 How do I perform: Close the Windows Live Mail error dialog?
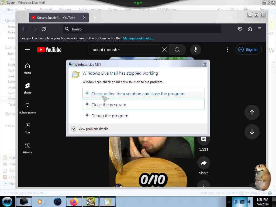pyautogui.click(x=205, y=64)
